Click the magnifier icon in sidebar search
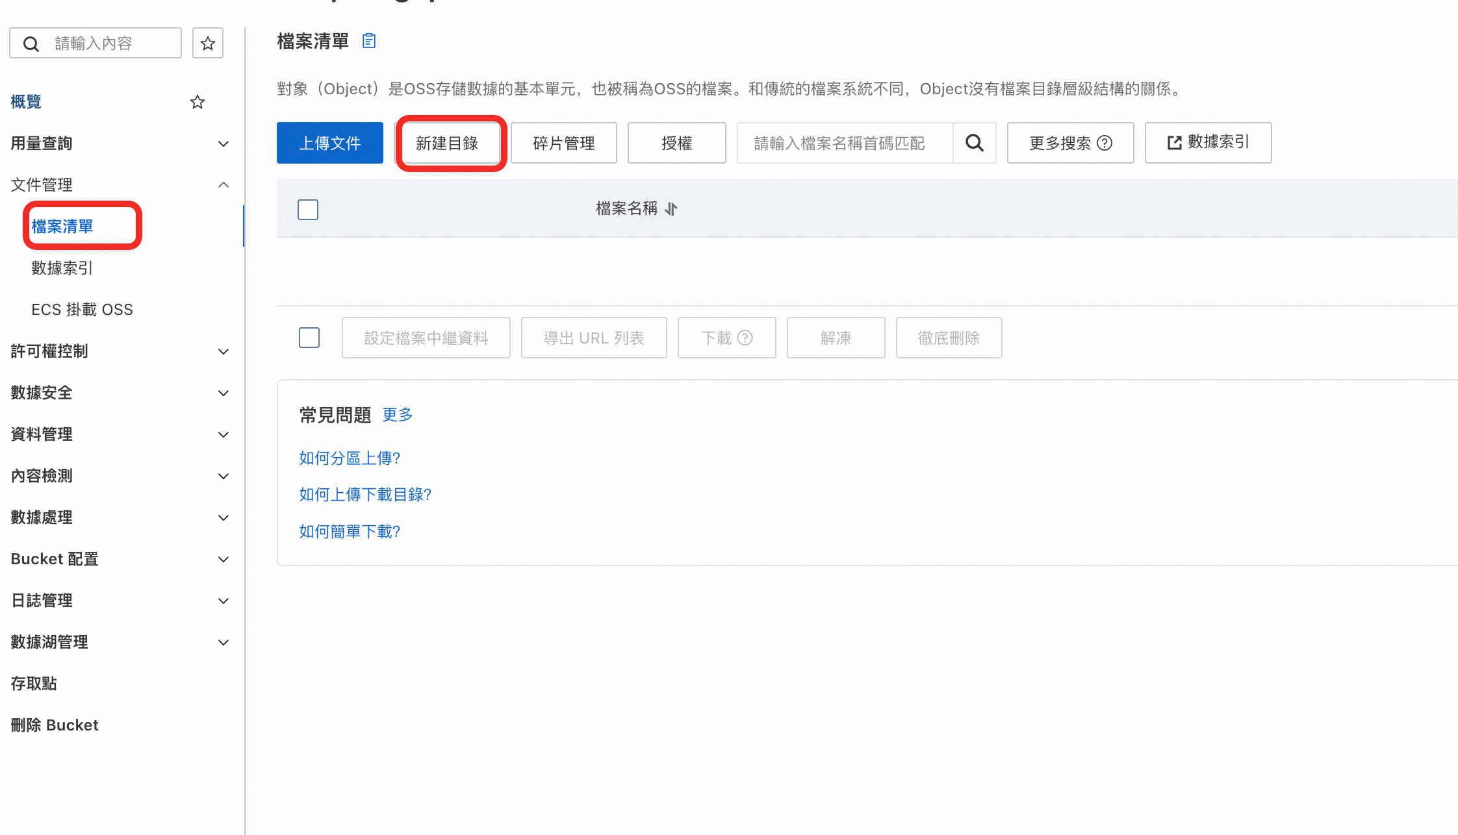This screenshot has height=835, width=1458. (x=31, y=44)
